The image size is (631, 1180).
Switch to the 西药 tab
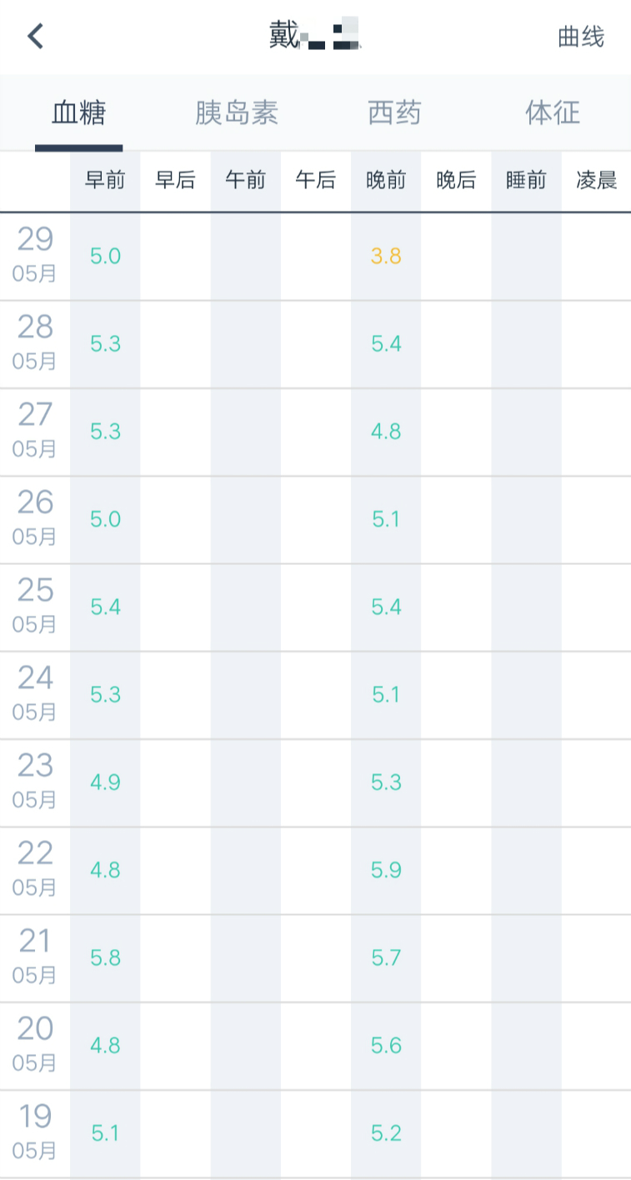tap(394, 113)
